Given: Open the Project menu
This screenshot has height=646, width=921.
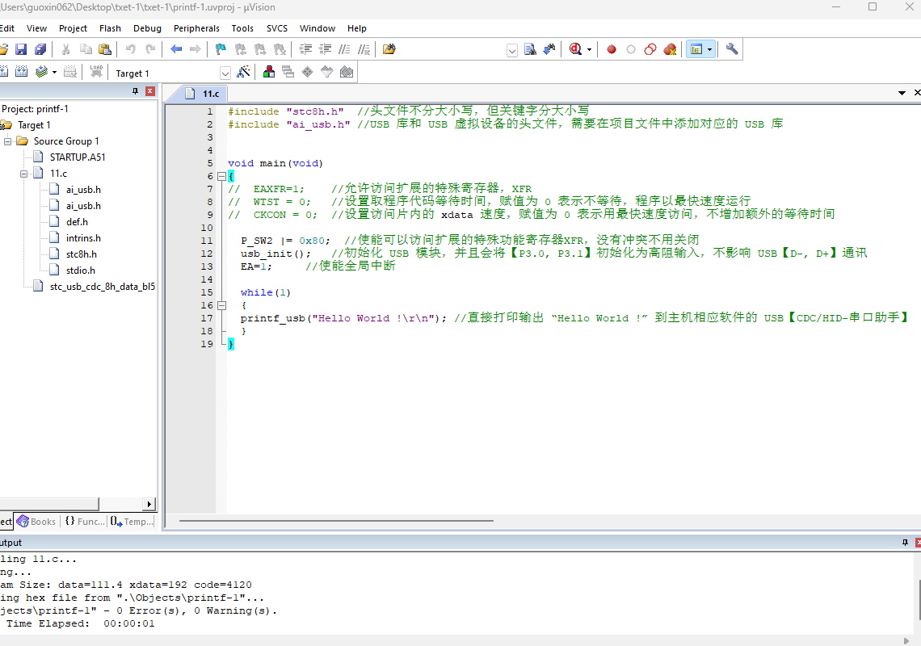Looking at the screenshot, I should pyautogui.click(x=73, y=28).
